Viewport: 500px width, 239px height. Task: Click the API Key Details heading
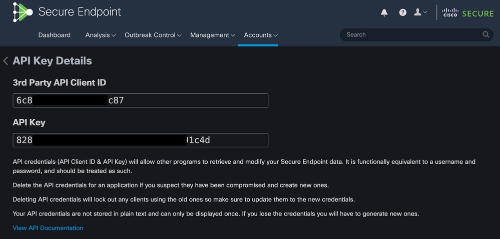(52, 61)
